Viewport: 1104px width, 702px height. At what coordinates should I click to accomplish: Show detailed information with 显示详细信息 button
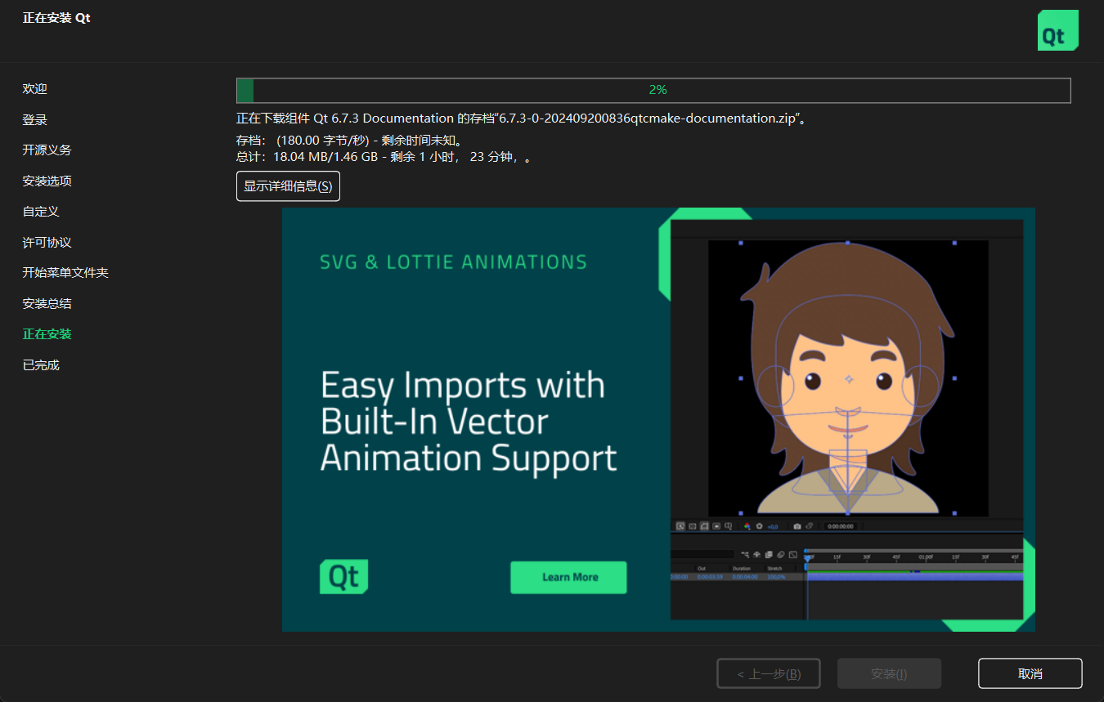(288, 186)
